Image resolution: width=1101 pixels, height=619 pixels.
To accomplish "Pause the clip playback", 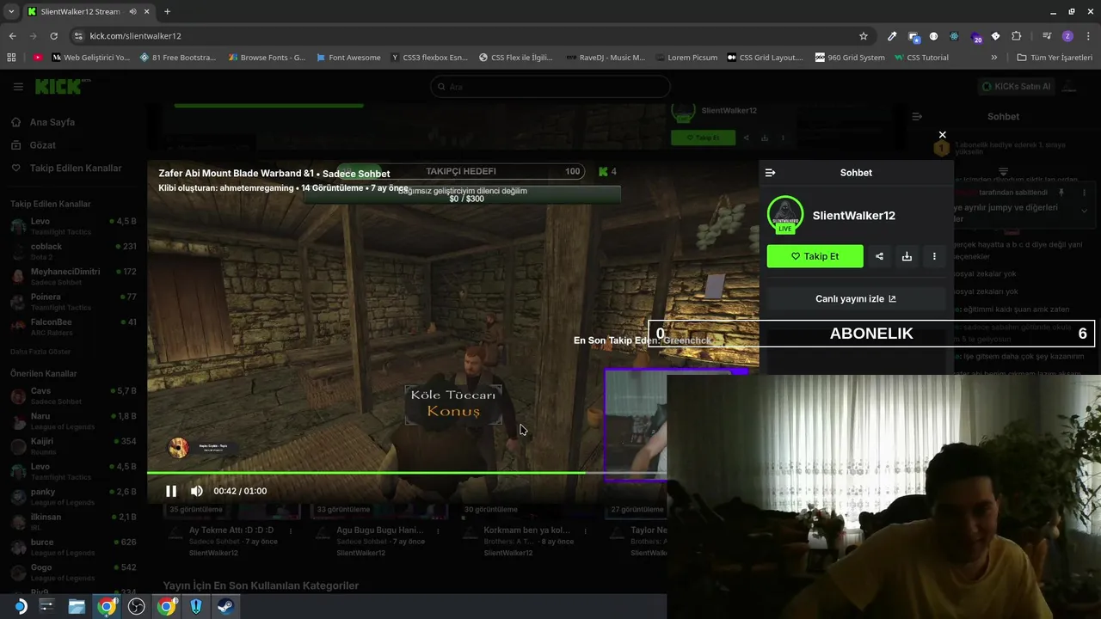I will coord(171,491).
